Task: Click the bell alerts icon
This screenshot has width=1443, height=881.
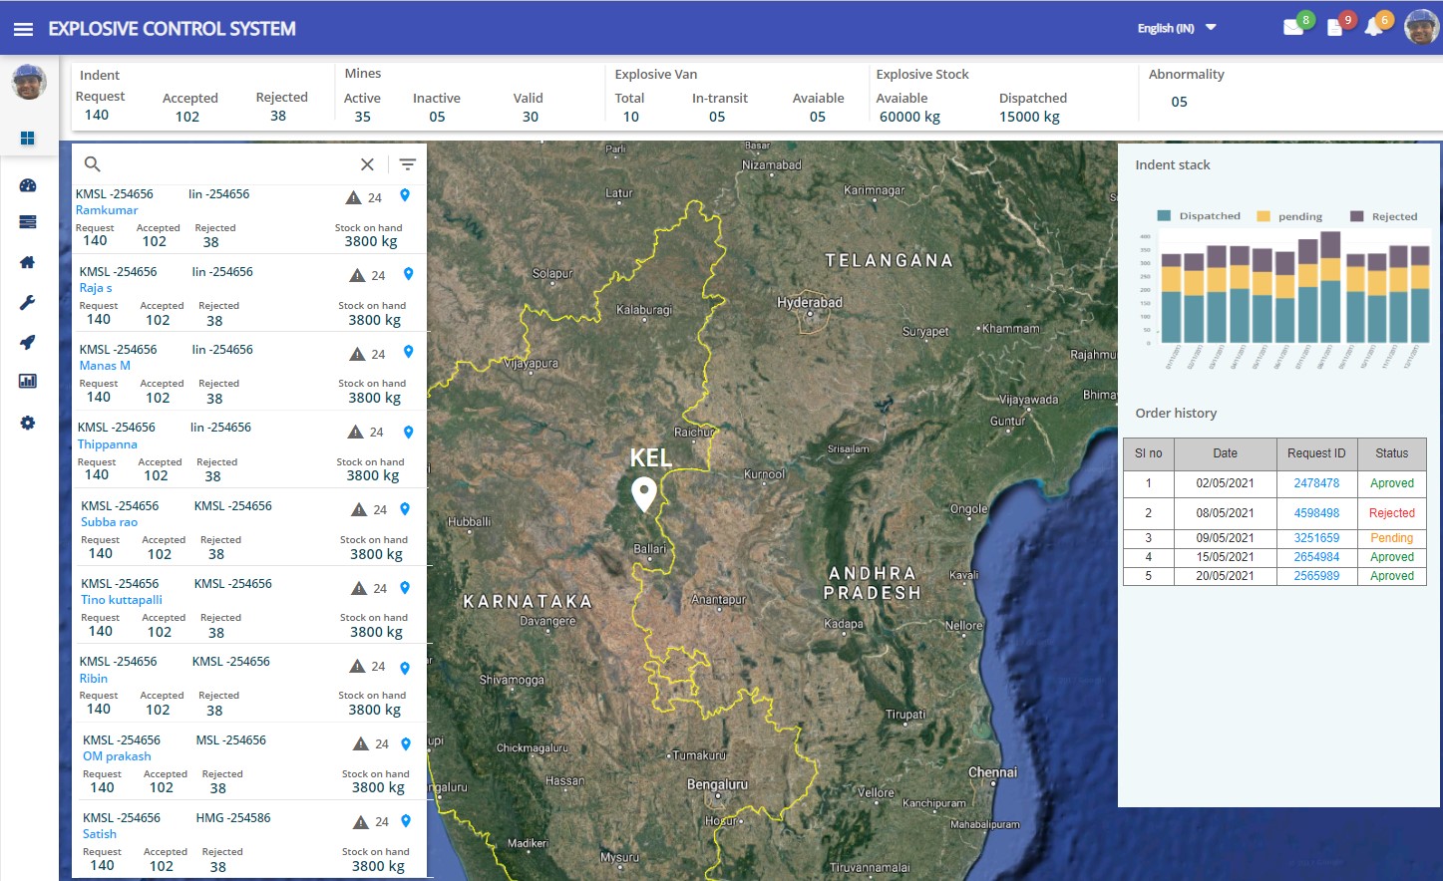Action: click(x=1373, y=28)
